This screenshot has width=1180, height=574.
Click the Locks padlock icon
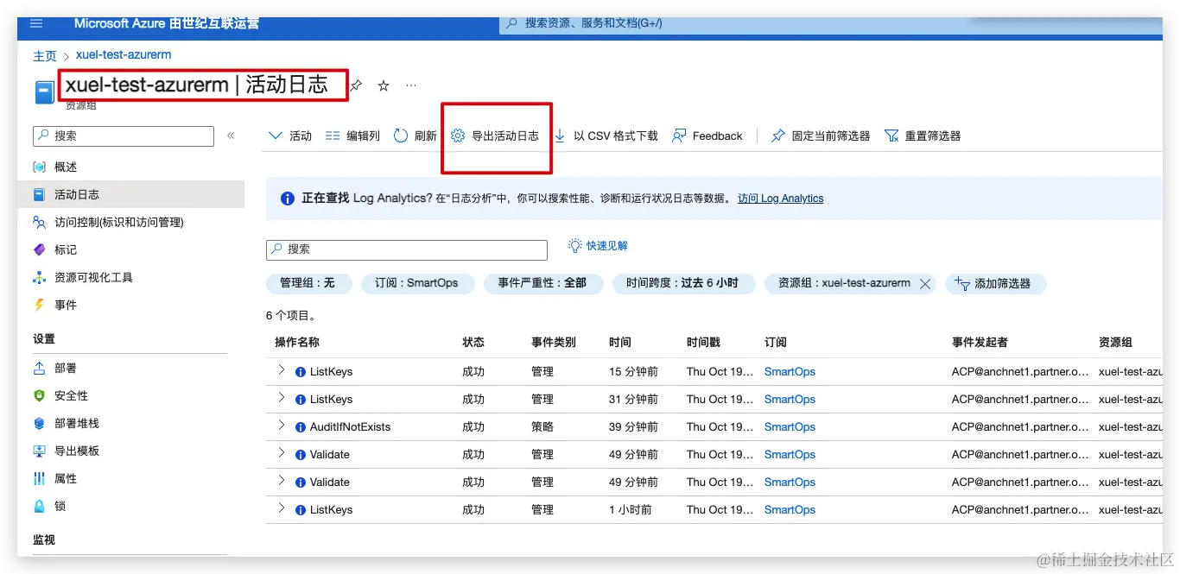pos(39,506)
